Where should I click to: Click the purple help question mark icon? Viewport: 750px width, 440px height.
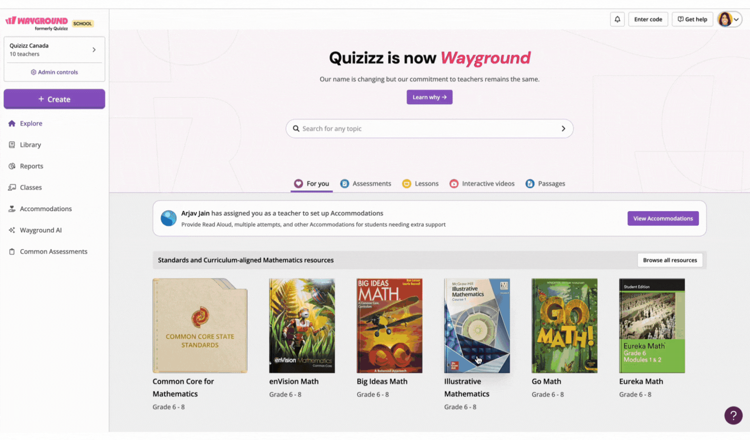pyautogui.click(x=733, y=415)
